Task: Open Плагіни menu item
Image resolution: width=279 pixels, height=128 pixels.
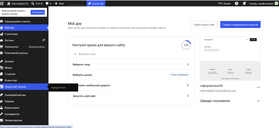Action: click(x=24, y=101)
